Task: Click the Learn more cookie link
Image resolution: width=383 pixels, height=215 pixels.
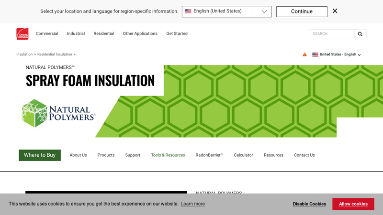Action: [193, 204]
